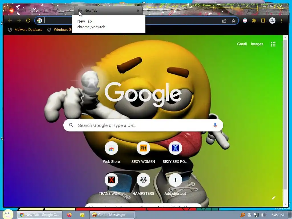Open the Windows ISO bookmark
The width and height of the screenshot is (292, 219).
tap(60, 30)
